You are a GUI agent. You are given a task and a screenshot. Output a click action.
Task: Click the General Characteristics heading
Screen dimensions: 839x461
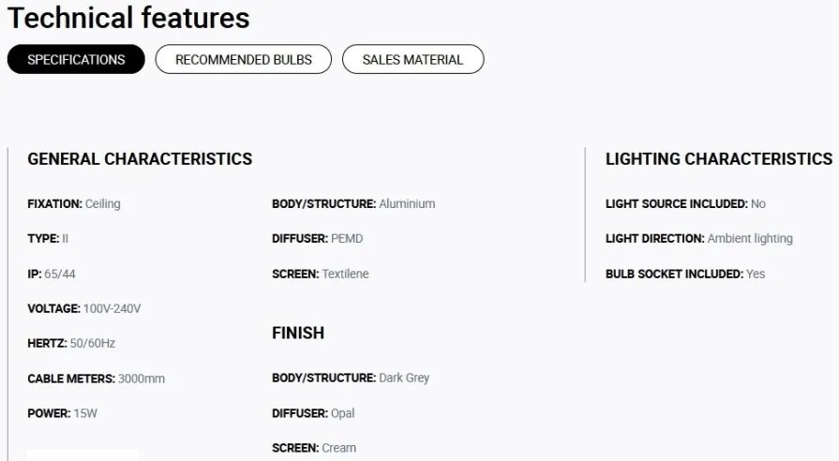coord(140,159)
